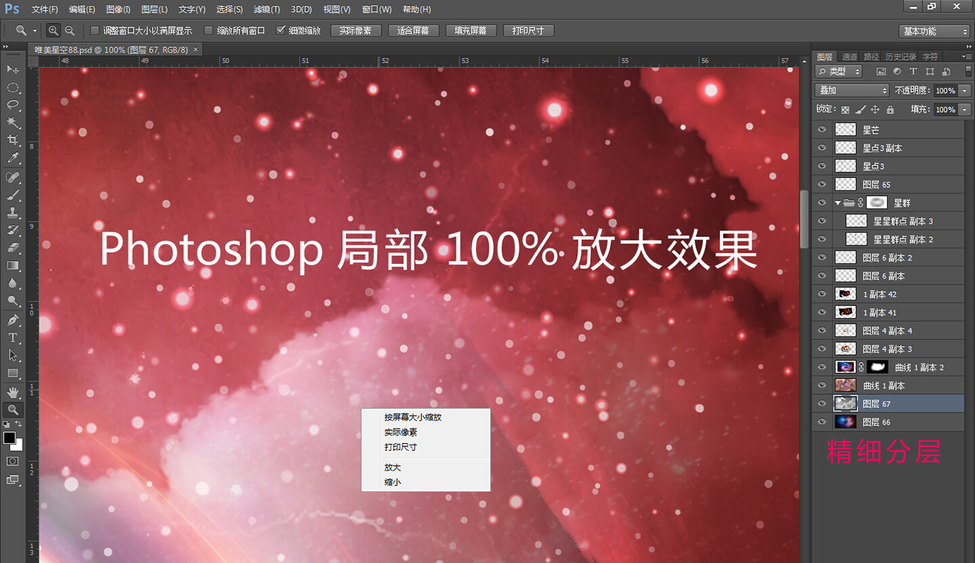This screenshot has height=563, width=975.
Task: Open the 类型 layer filter dropdown
Action: (x=838, y=71)
